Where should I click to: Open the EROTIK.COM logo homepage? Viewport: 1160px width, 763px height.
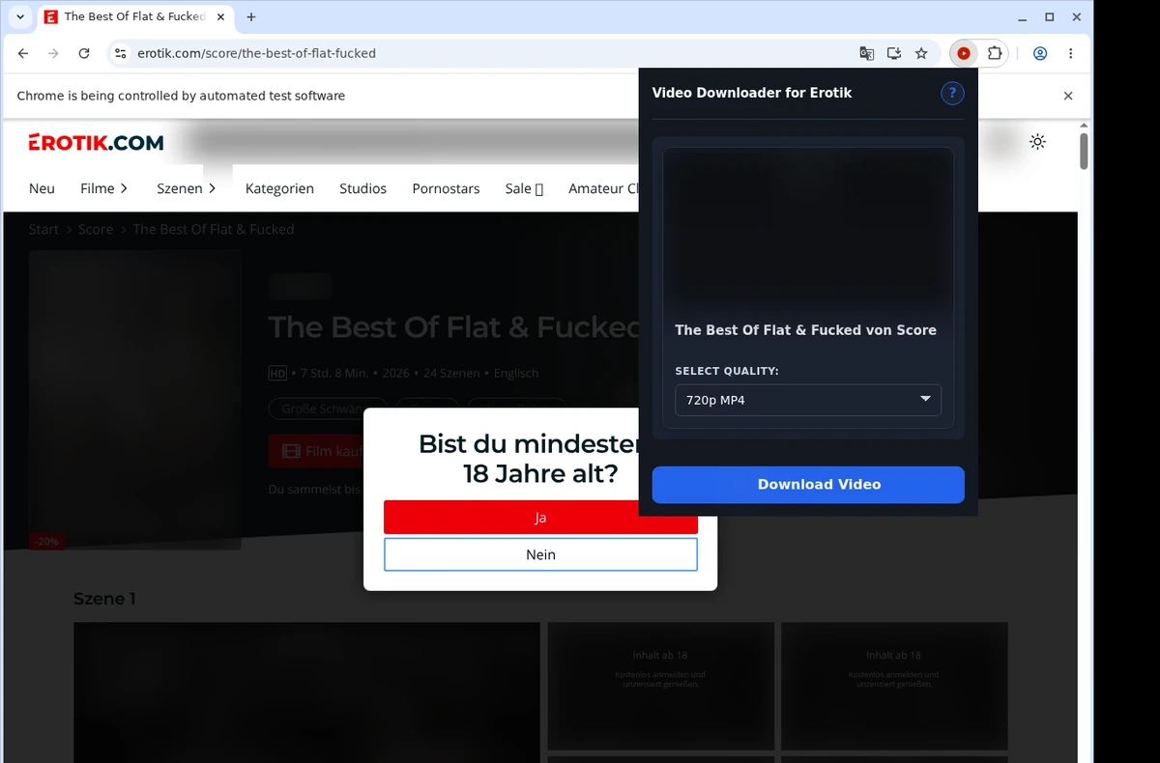tap(96, 143)
